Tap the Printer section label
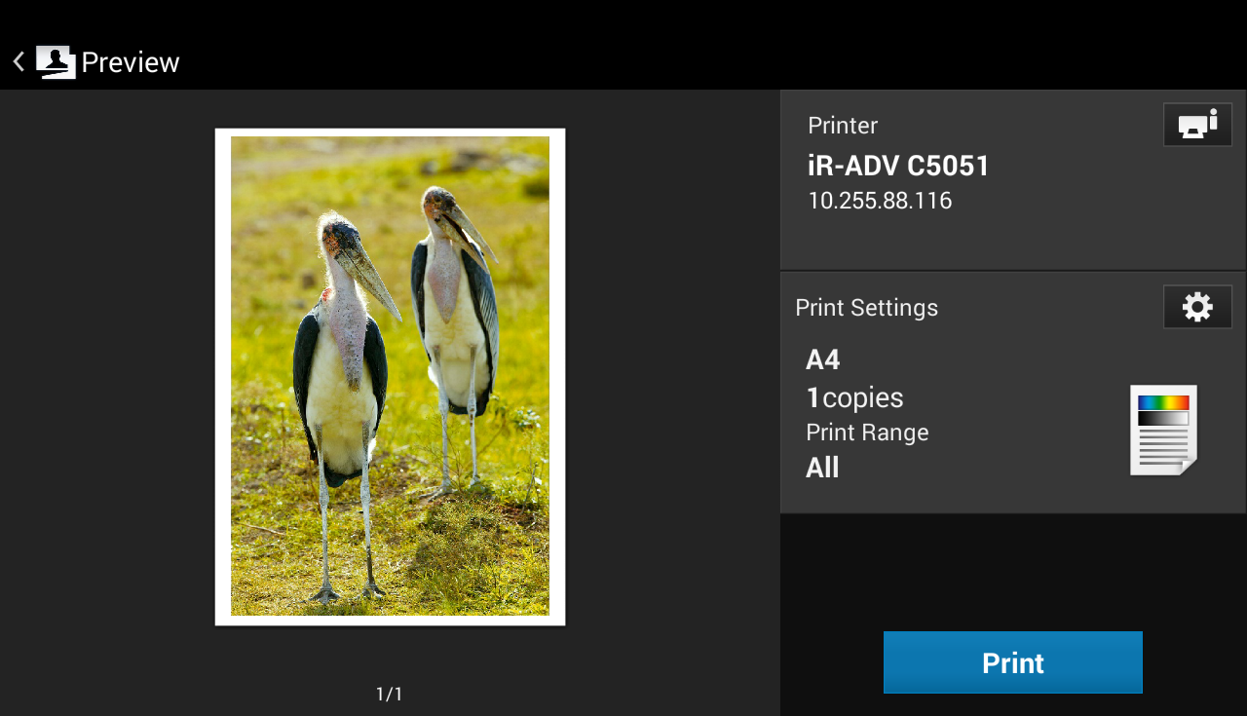Screen dimensions: 1247x716 [x=843, y=126]
